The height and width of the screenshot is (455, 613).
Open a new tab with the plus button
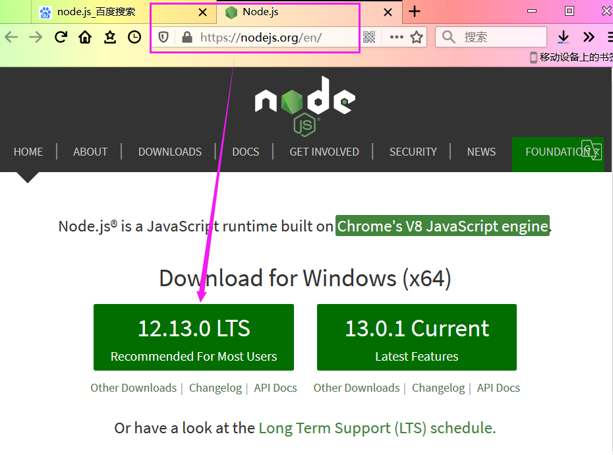point(415,12)
